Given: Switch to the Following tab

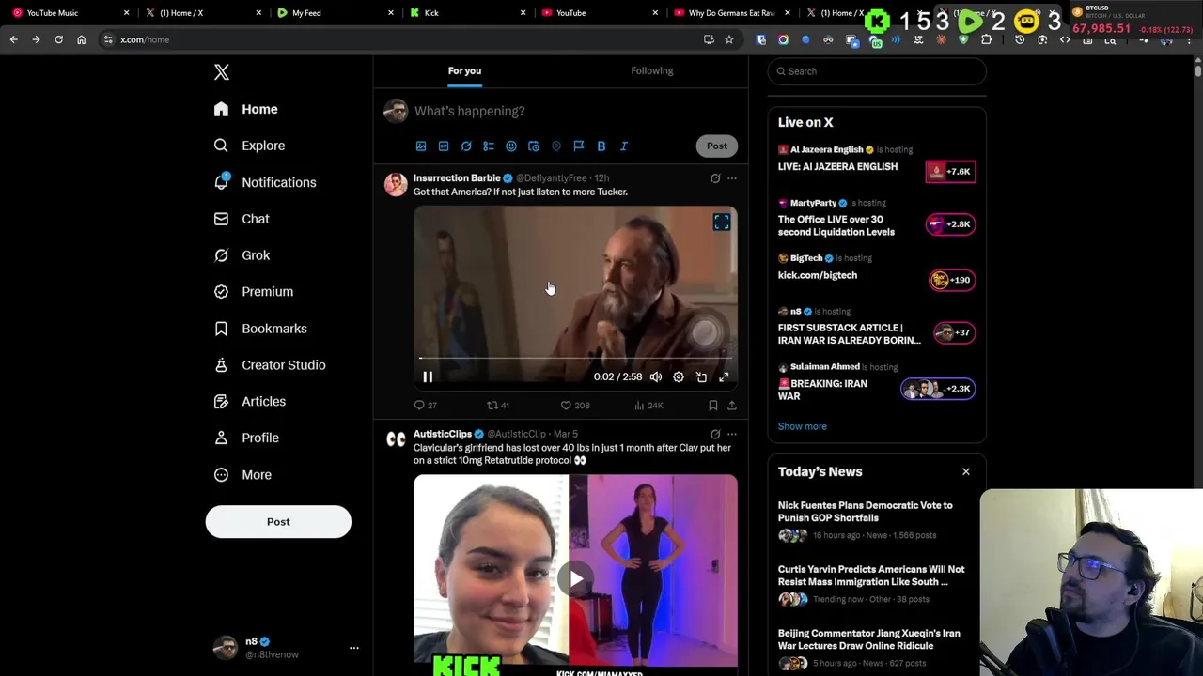Looking at the screenshot, I should point(651,70).
